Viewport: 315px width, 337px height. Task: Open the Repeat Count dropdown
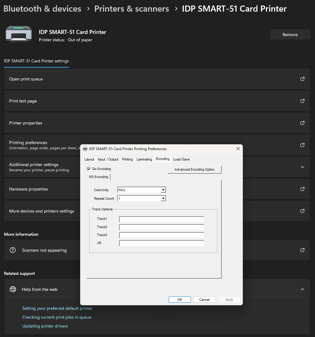coord(163,198)
